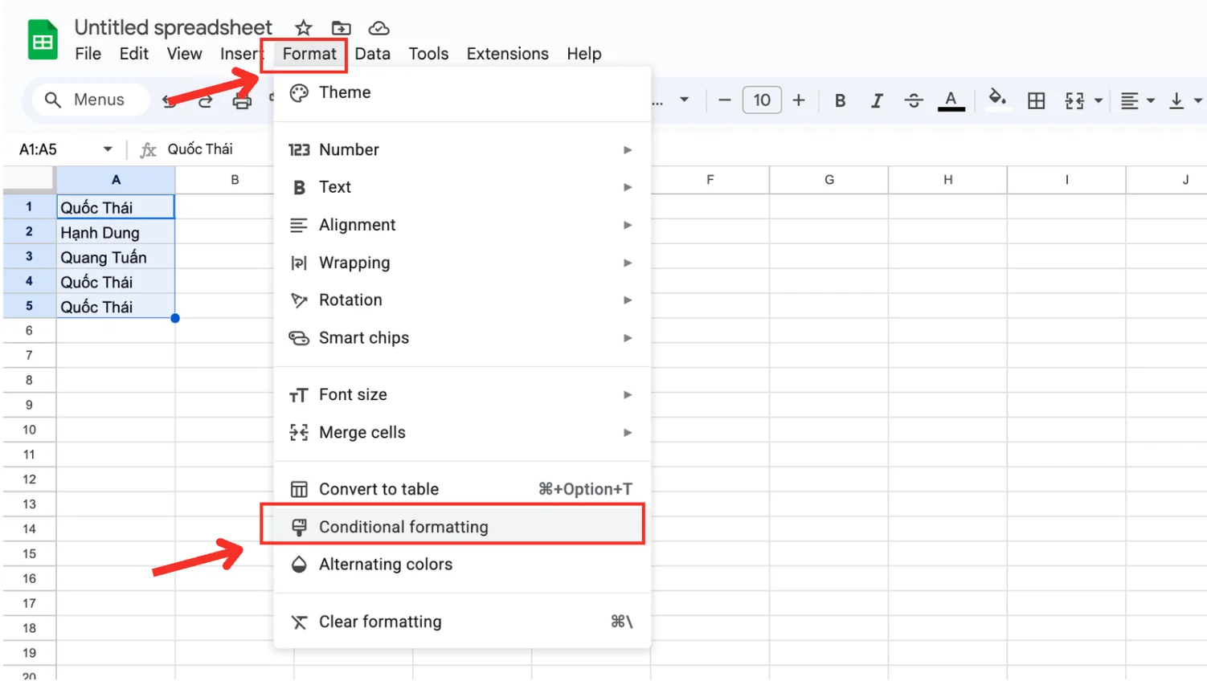The image size is (1207, 681).
Task: Increase font size with plus button
Action: point(799,100)
